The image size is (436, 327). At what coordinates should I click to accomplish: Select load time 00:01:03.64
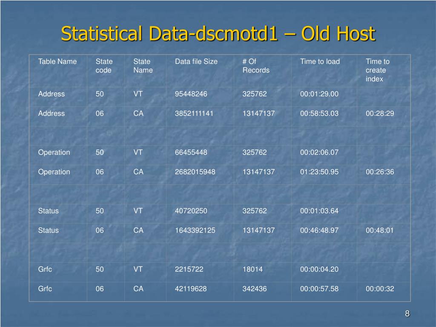[x=319, y=211]
